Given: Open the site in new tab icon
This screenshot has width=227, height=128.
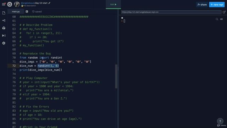Looking at the screenshot, I should [x=224, y=12].
